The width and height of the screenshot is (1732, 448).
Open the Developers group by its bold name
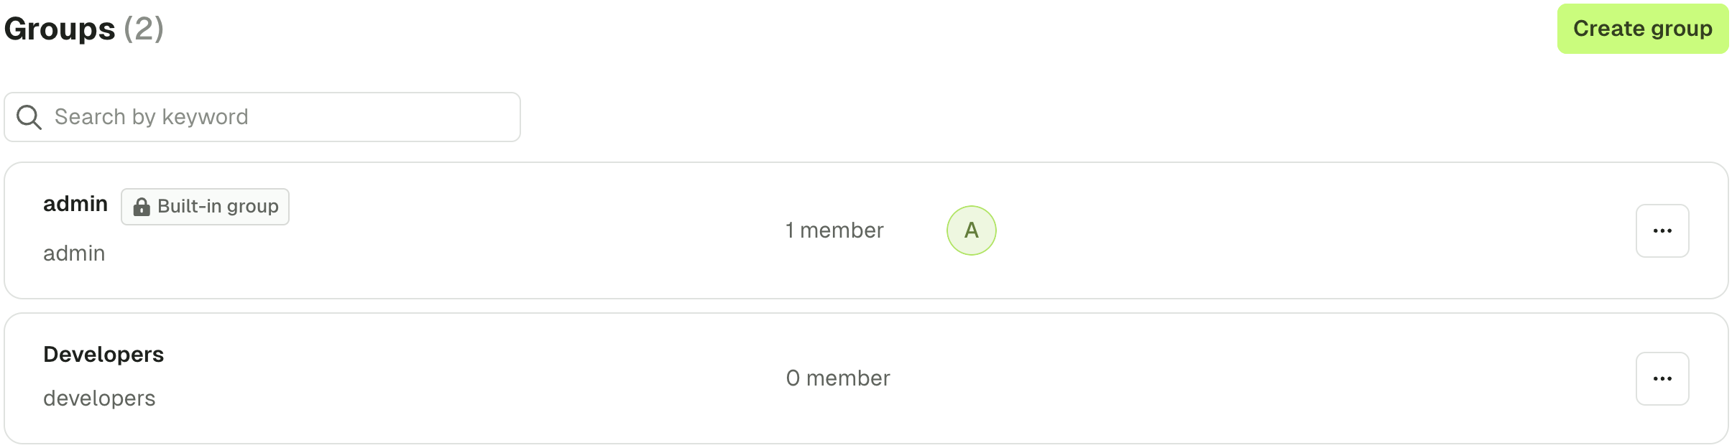pyautogui.click(x=103, y=355)
